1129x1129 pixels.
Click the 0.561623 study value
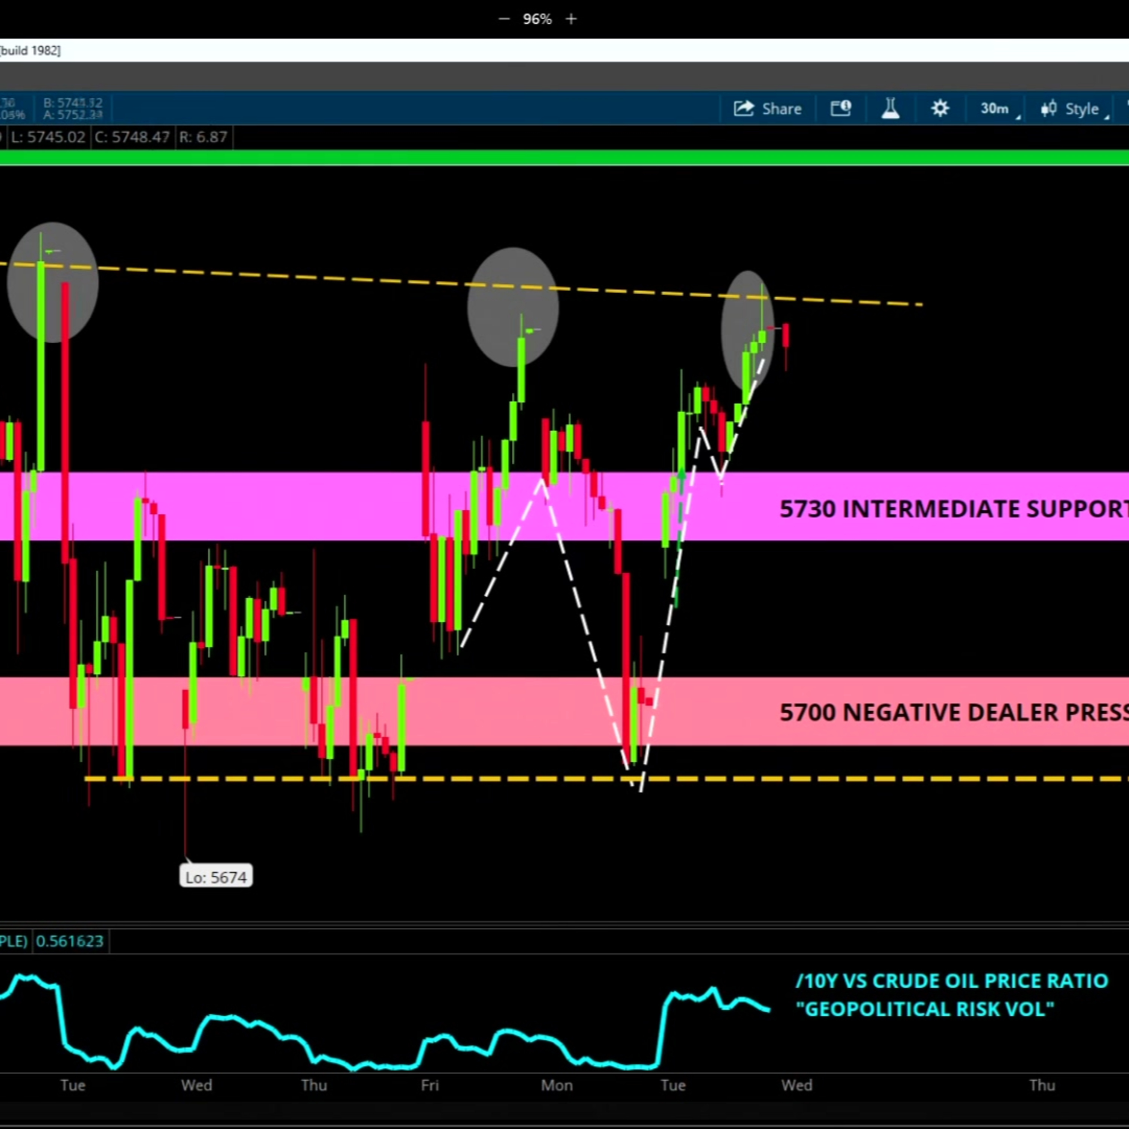tap(70, 941)
